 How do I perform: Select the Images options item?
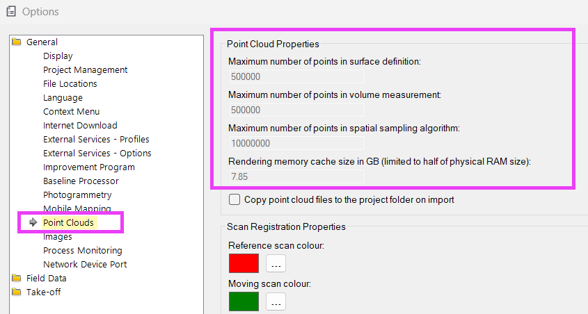point(58,237)
